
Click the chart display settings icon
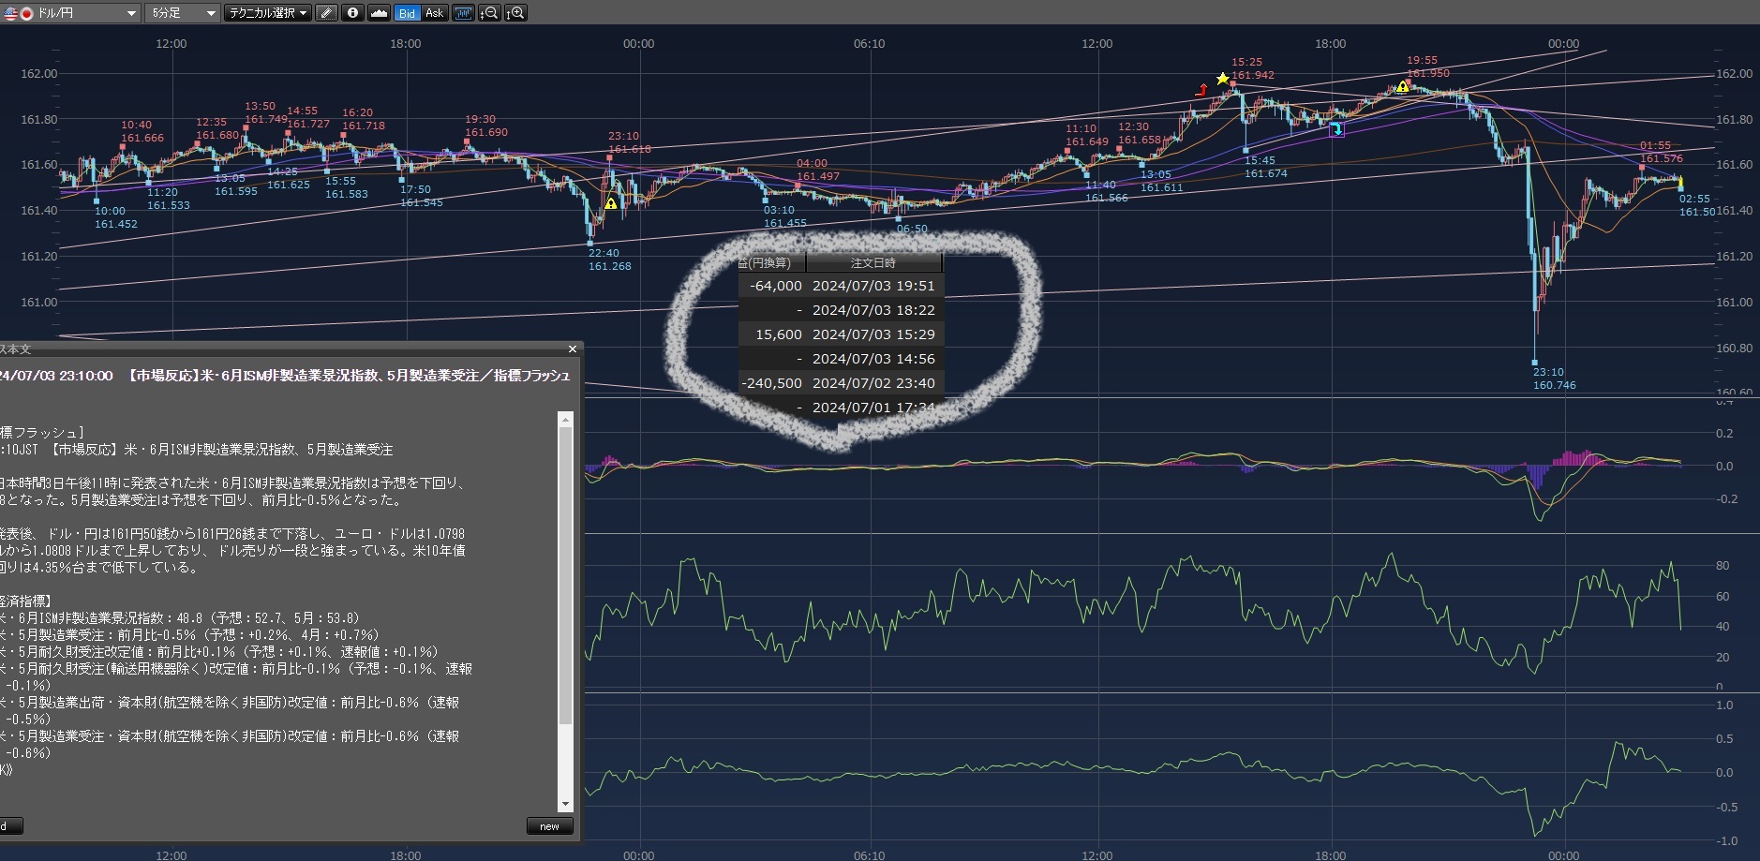[463, 13]
